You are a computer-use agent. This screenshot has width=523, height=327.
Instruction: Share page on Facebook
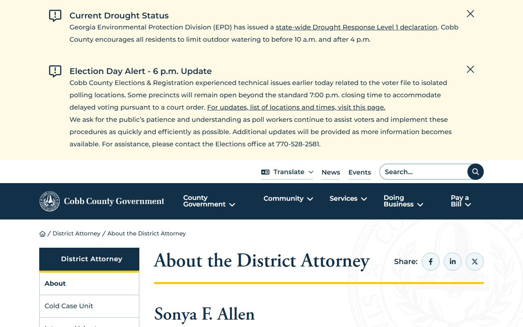click(x=431, y=262)
